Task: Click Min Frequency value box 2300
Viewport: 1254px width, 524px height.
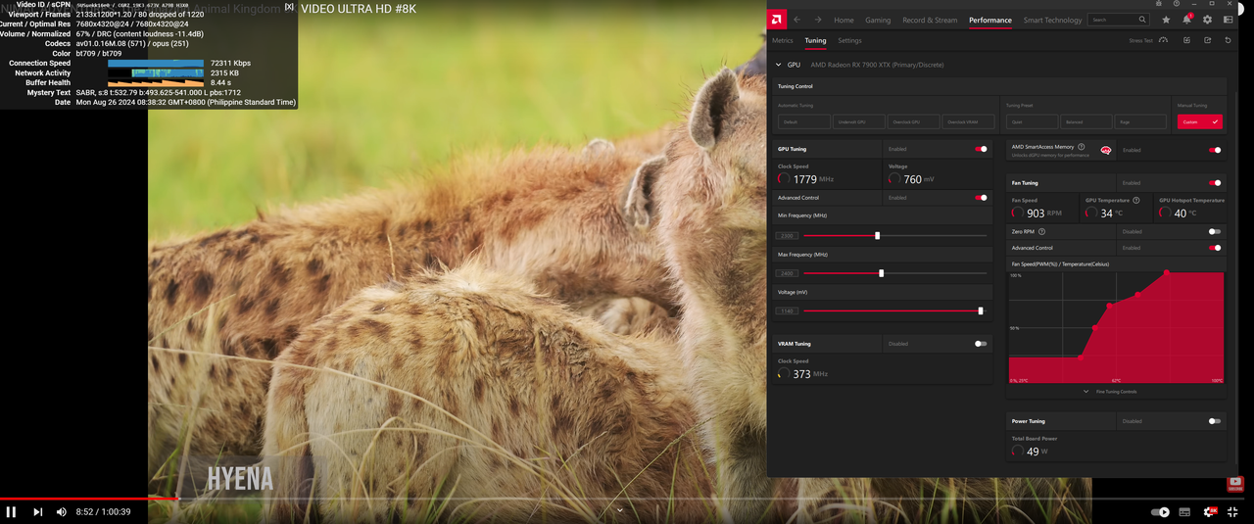Action: (x=787, y=236)
